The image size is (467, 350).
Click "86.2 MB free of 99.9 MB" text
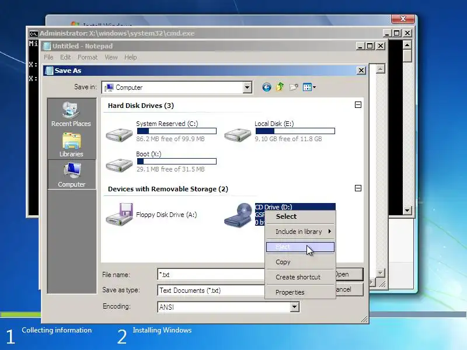170,139
